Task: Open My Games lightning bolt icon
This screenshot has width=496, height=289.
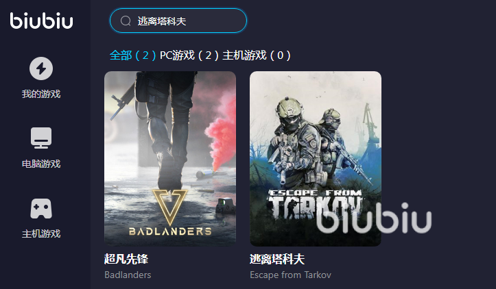Action: point(41,68)
